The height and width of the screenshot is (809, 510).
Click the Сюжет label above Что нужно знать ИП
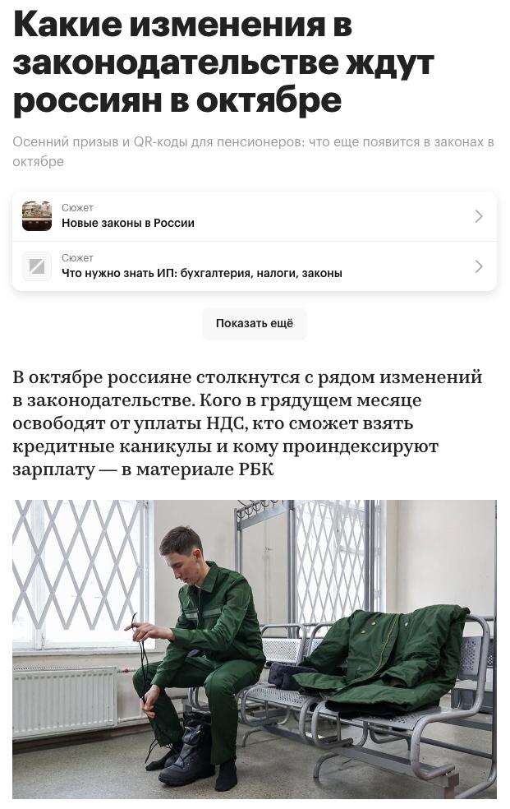click(x=77, y=258)
